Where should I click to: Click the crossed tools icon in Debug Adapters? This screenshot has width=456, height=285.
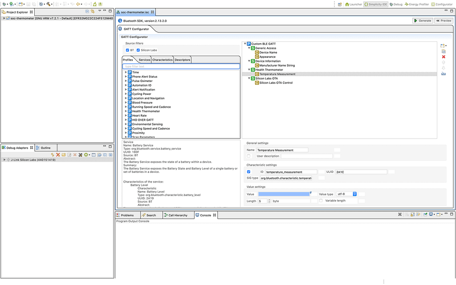coord(81,155)
